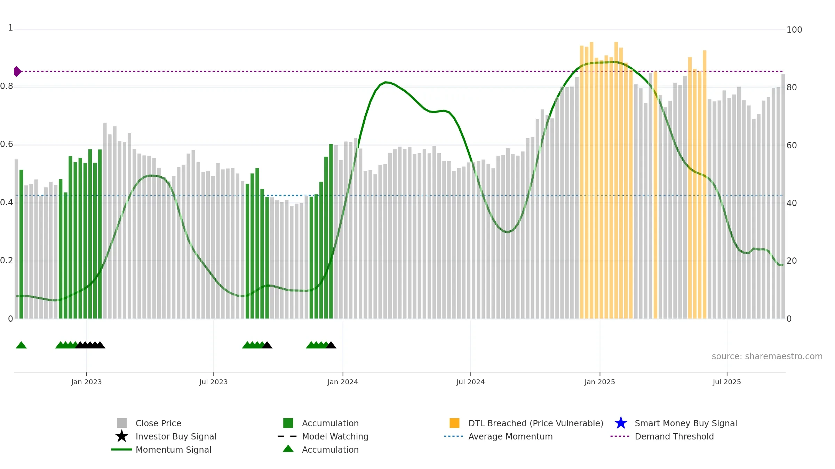Screen dimensions: 835x469
Task: Click the Jul 2025 axis label
Action: pyautogui.click(x=727, y=382)
